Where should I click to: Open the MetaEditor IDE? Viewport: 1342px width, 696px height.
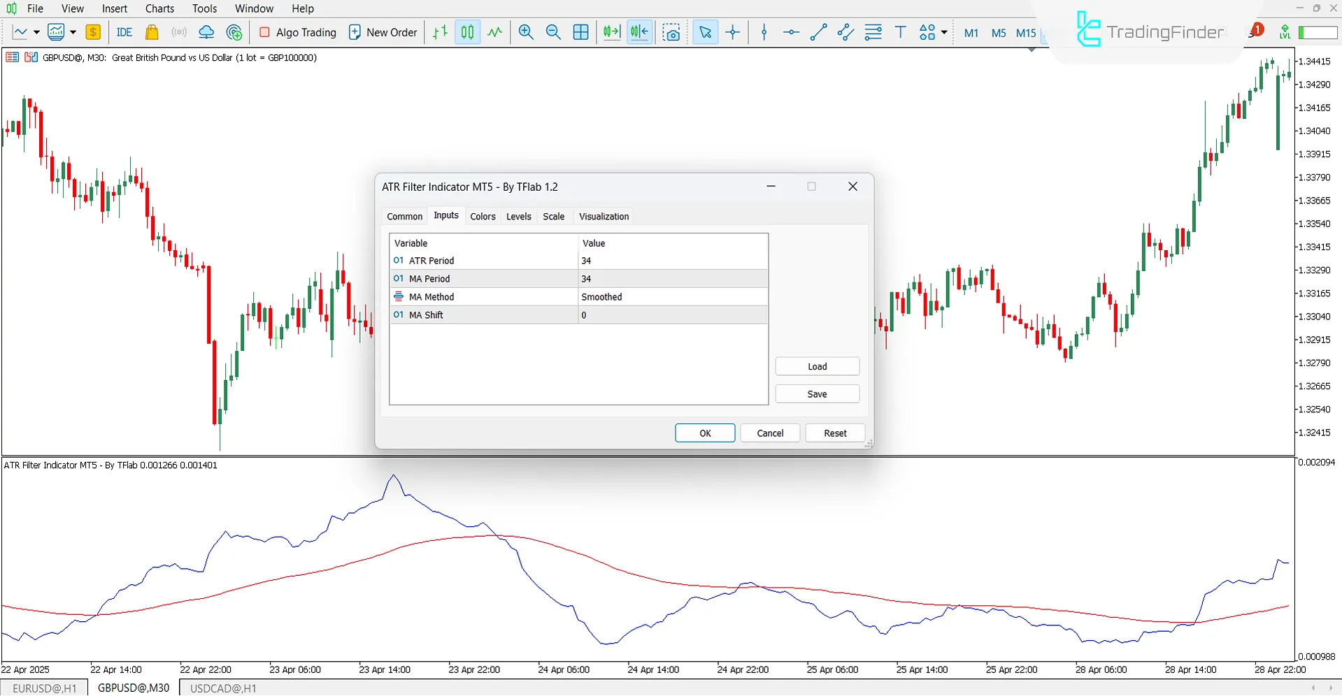tap(124, 32)
